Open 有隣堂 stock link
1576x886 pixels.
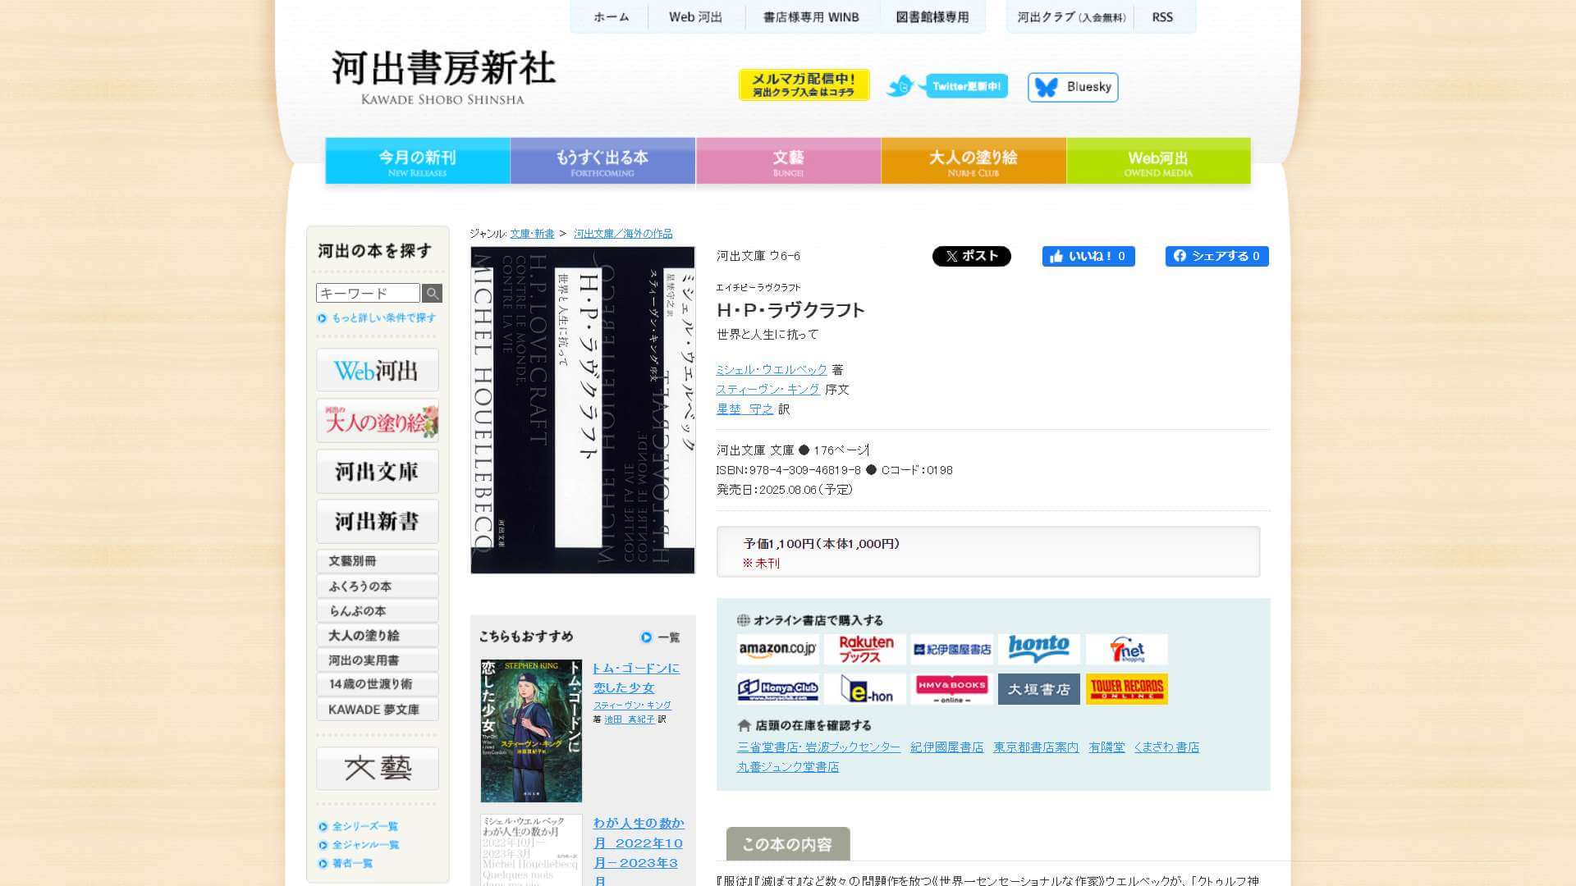pyautogui.click(x=1106, y=747)
